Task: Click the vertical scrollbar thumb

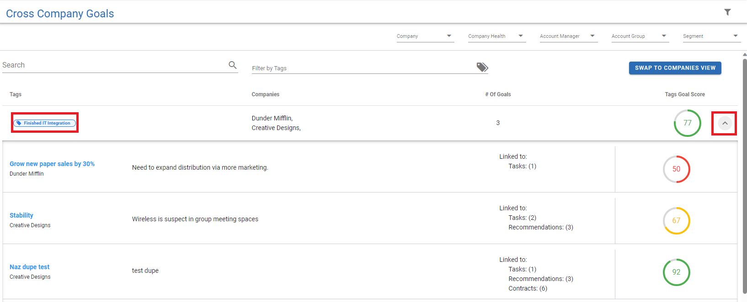Action: (744, 176)
